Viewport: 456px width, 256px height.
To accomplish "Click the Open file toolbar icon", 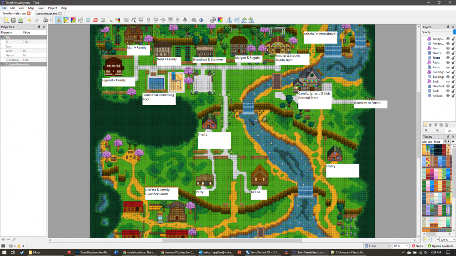I will [x=13, y=20].
